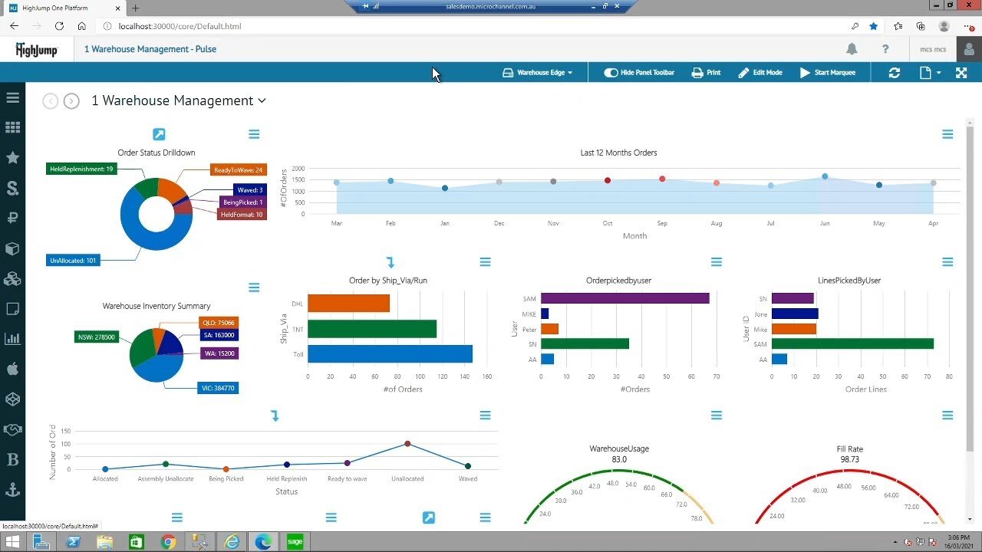The height and width of the screenshot is (552, 982).
Task: Open the apps grid icon in sidebar
Action: coord(12,128)
